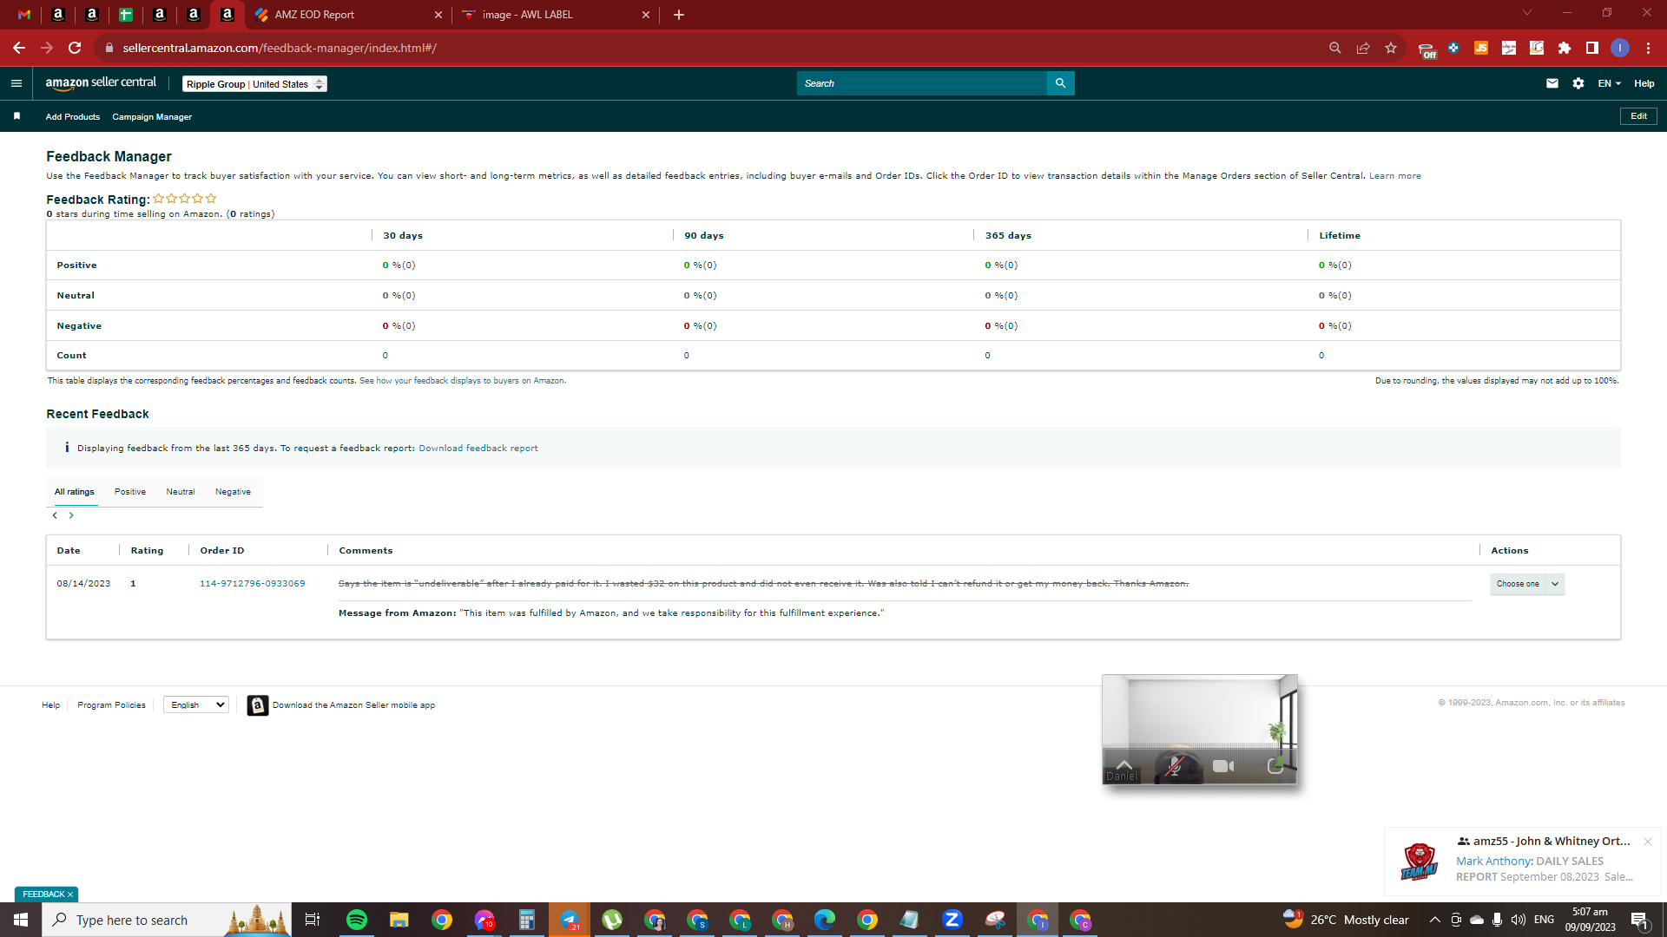Show hidden system tray icons
This screenshot has width=1667, height=937.
click(x=1435, y=920)
